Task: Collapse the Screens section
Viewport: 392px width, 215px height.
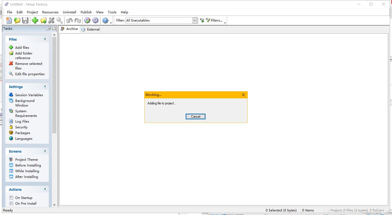Action: click(45, 151)
